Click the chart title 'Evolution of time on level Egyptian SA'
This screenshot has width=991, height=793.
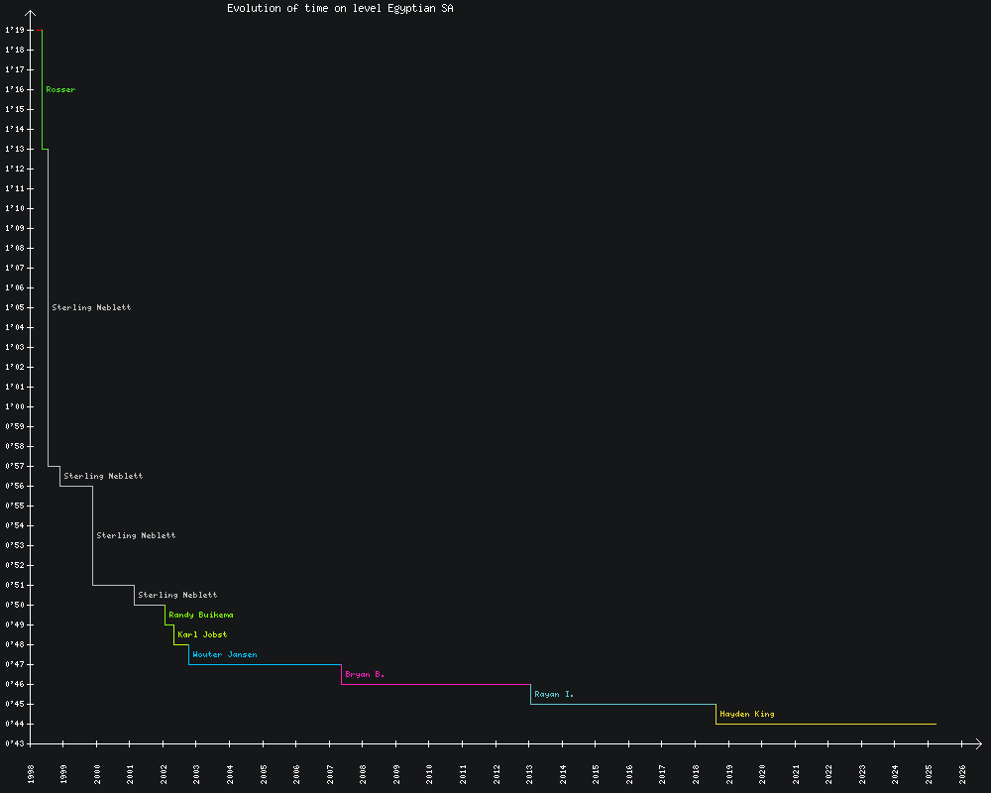(x=341, y=8)
